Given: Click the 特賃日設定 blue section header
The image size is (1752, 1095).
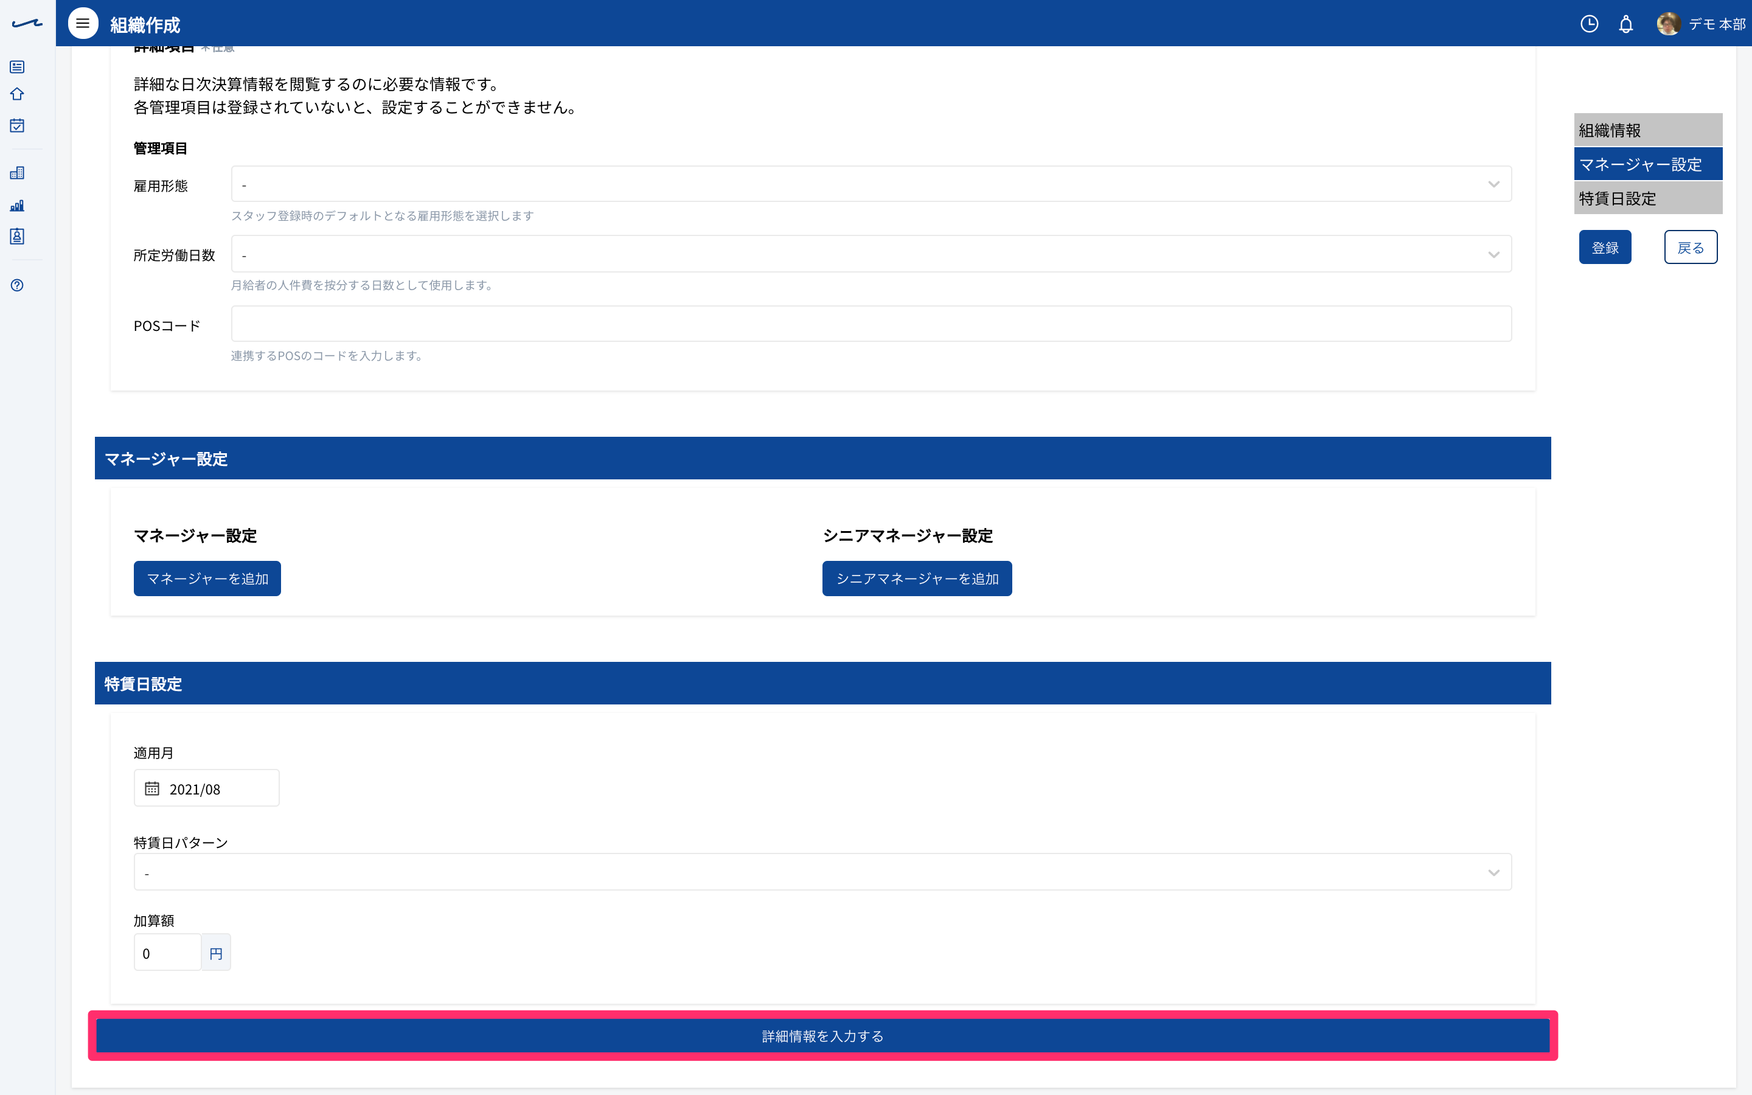Looking at the screenshot, I should click(x=822, y=684).
